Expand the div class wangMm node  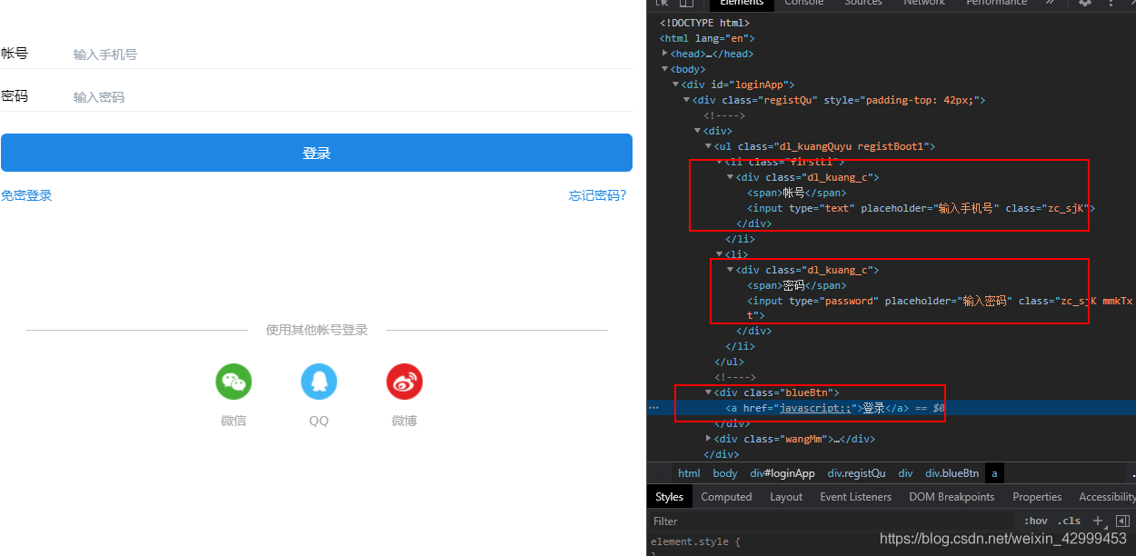tap(708, 439)
